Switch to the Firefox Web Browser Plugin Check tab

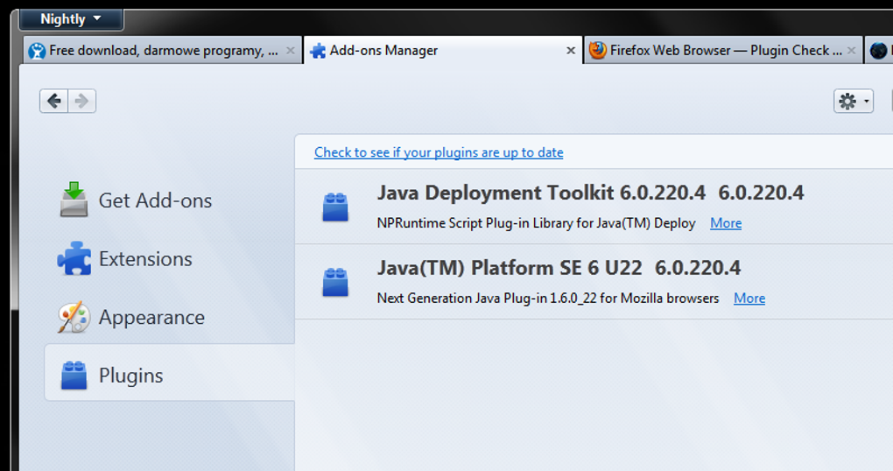point(723,51)
